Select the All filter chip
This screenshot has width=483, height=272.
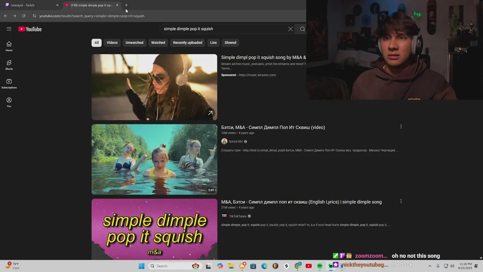97,43
